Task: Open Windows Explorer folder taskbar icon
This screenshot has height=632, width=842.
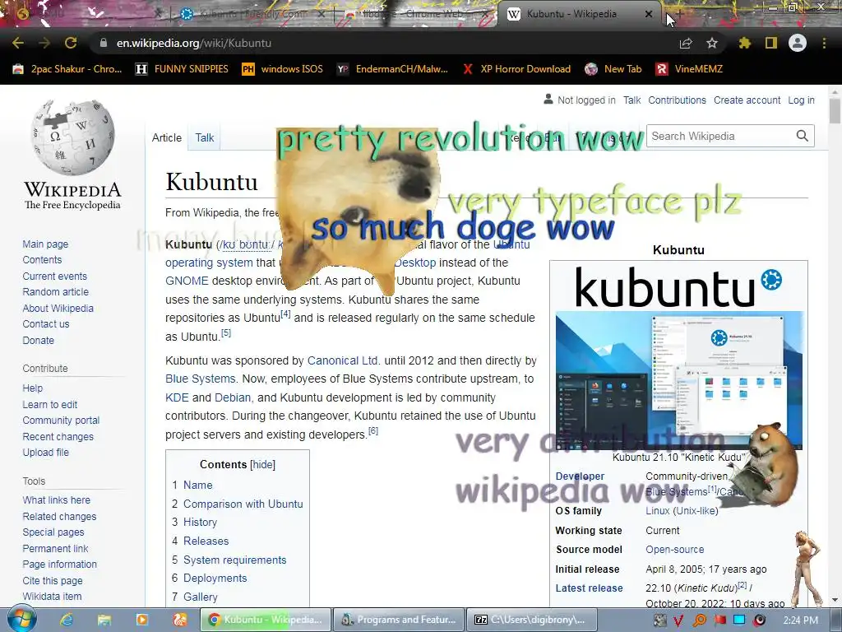Action: [104, 620]
